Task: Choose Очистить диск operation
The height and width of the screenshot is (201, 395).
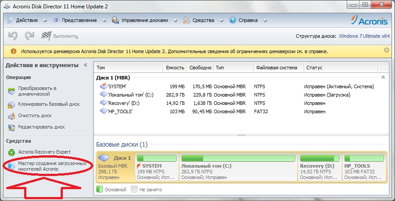Action: tap(35, 116)
